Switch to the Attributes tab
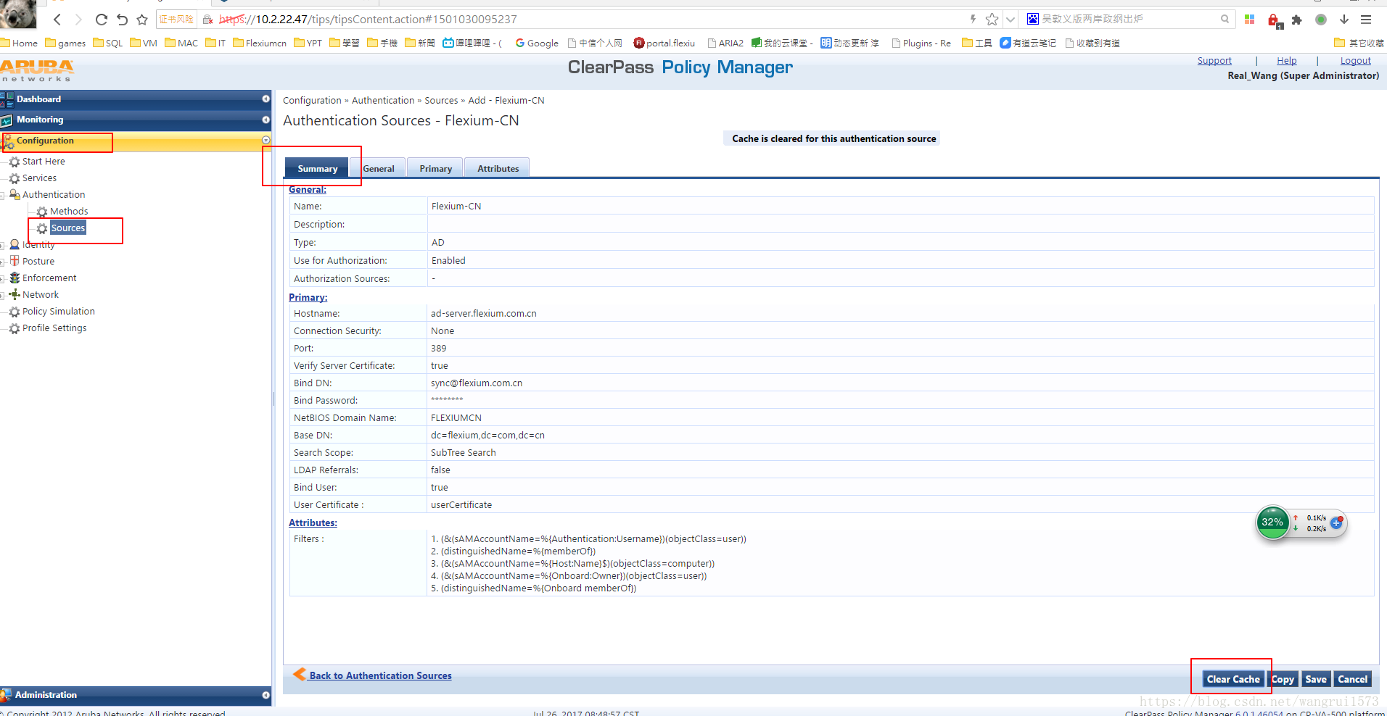The image size is (1387, 716). 498,168
